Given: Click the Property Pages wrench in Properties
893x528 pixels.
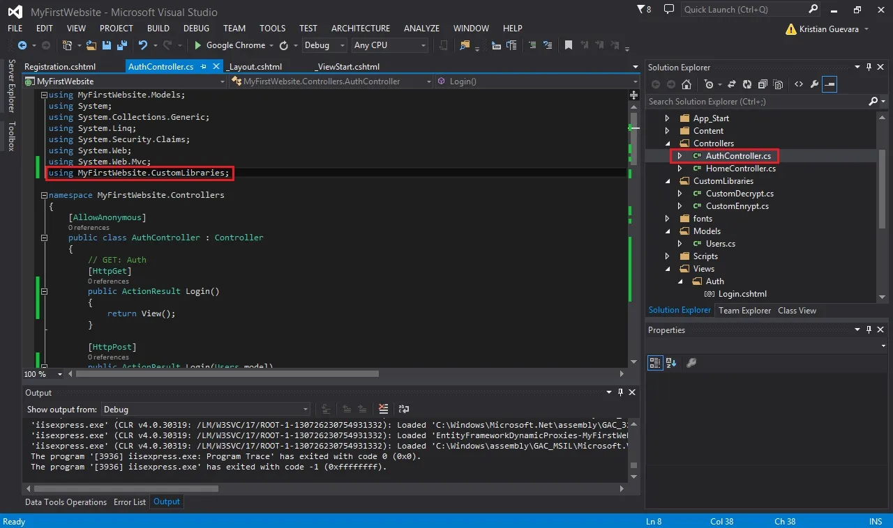Looking at the screenshot, I should 691,363.
